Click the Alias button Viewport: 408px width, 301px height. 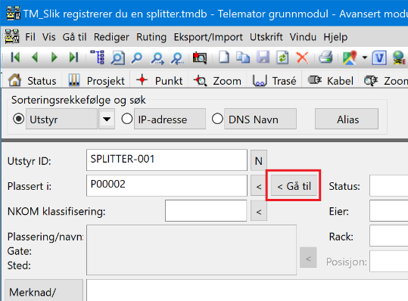pos(347,119)
